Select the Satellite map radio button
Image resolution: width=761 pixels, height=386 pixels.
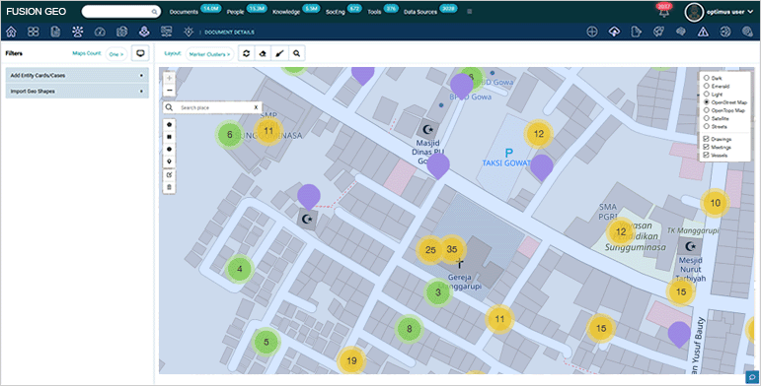click(x=707, y=118)
